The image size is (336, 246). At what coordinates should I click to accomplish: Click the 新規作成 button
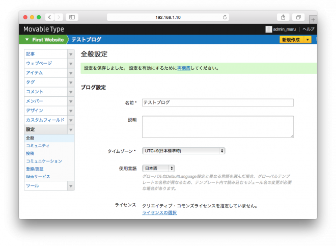coord(291,40)
